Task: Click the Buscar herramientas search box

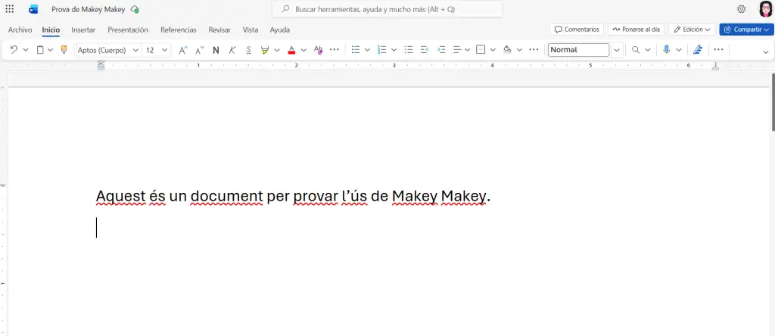Action: coord(386,9)
